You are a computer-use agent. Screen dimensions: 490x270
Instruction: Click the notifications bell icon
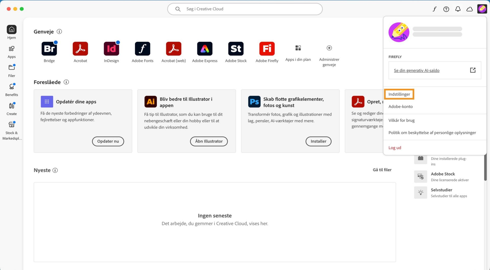click(x=458, y=9)
